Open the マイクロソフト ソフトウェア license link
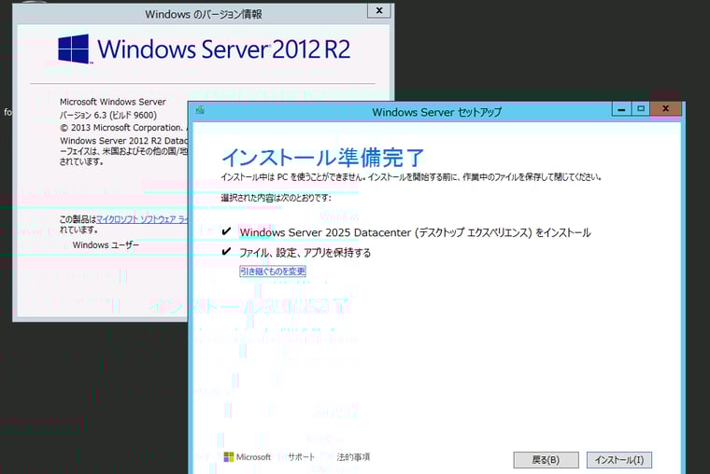 (x=142, y=219)
